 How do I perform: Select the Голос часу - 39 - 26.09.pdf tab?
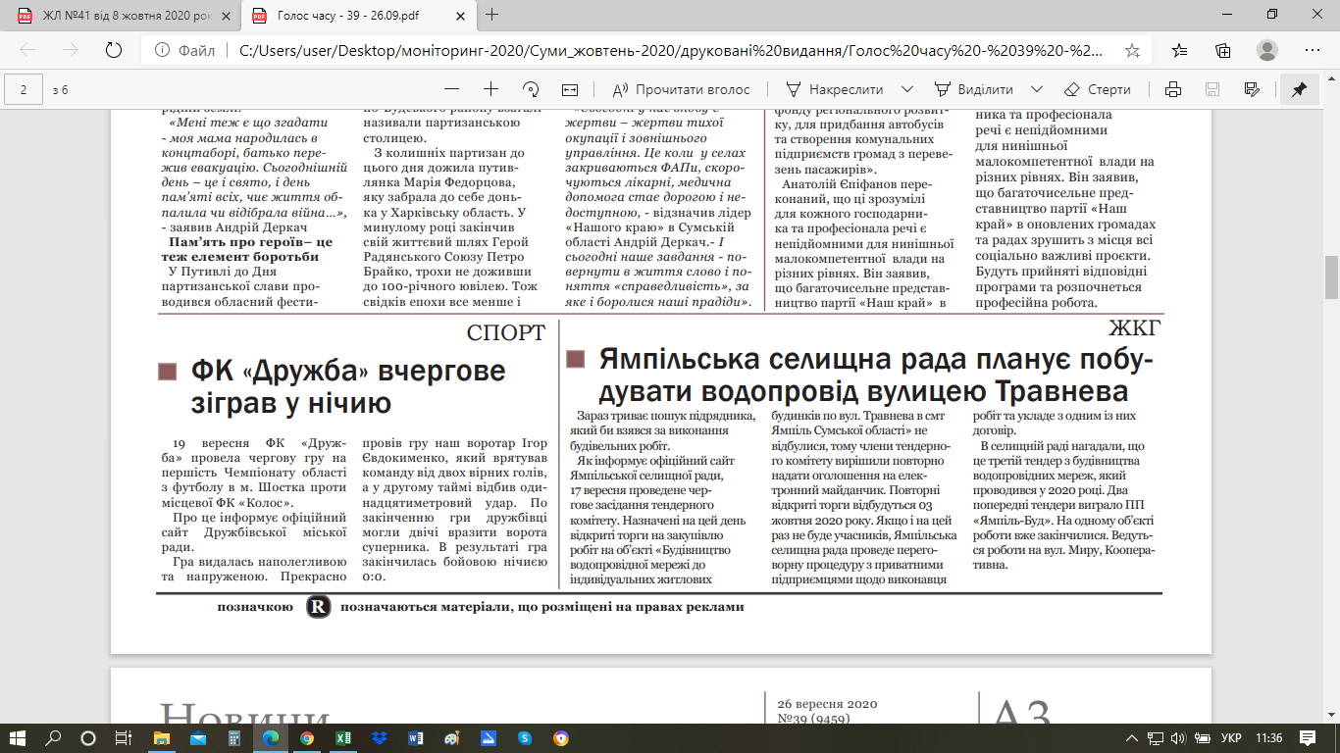coord(345,15)
